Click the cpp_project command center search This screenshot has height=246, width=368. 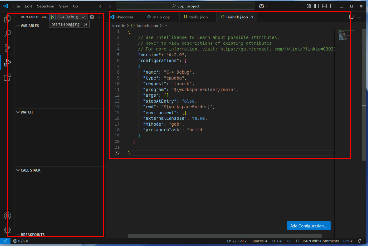pyautogui.click(x=185, y=6)
